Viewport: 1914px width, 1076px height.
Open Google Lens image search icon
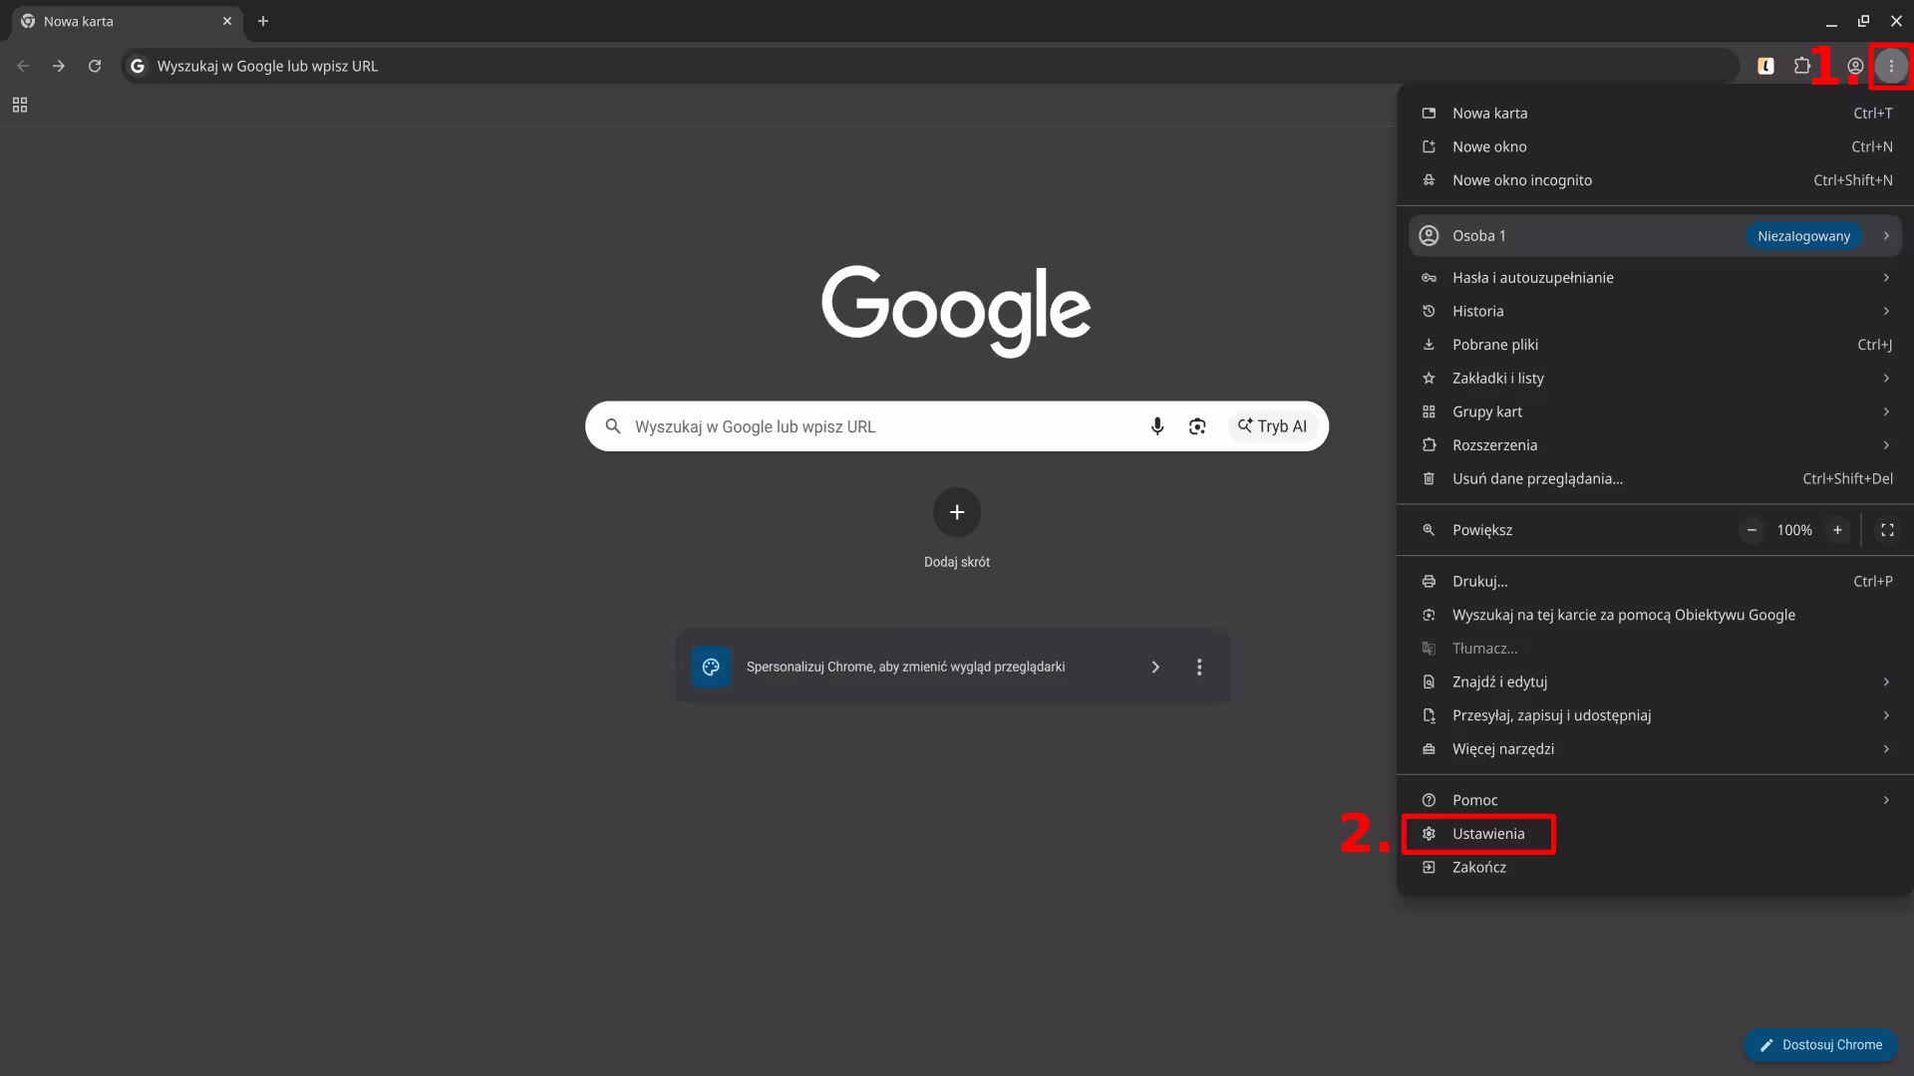(x=1197, y=426)
